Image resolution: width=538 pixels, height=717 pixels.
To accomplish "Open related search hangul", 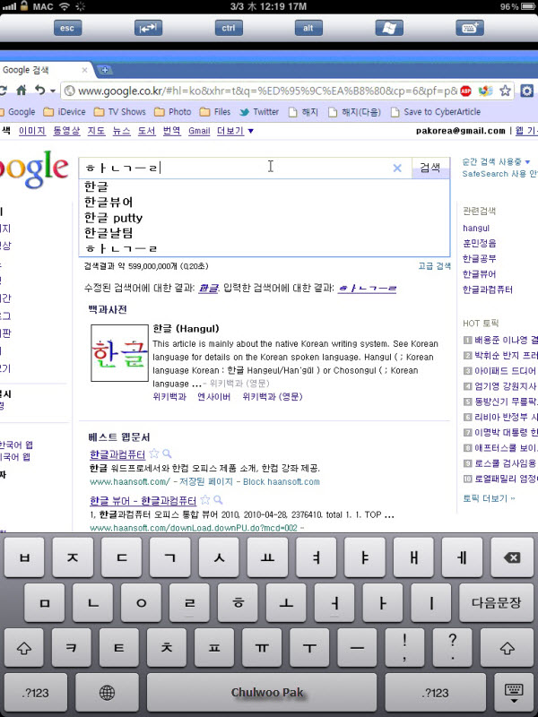I will (476, 229).
